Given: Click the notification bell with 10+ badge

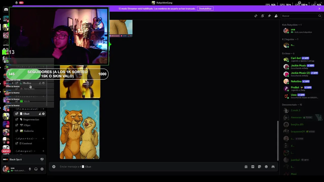Looking at the screenshot, I should (x=17, y=3).
